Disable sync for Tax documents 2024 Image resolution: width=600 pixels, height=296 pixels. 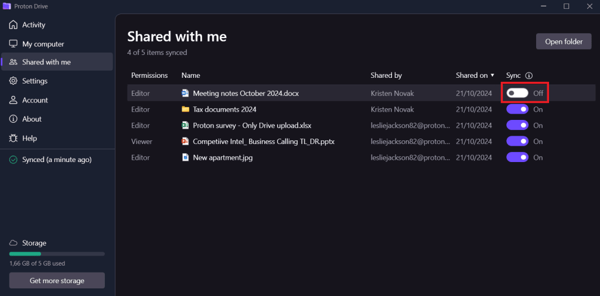tap(517, 109)
